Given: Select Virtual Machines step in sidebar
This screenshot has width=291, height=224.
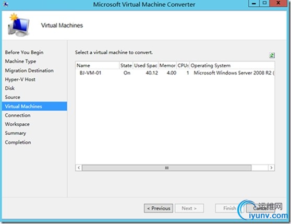Looking at the screenshot, I should pos(34,106).
